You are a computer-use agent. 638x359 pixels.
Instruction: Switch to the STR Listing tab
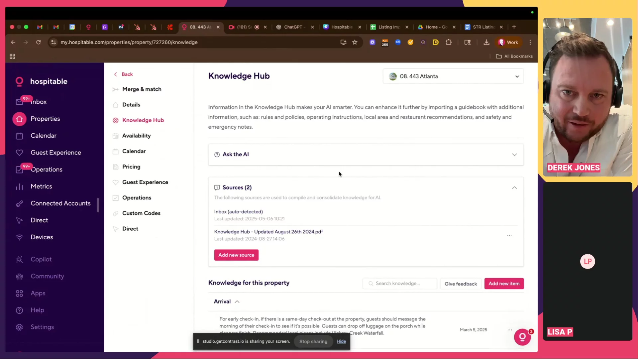483,27
